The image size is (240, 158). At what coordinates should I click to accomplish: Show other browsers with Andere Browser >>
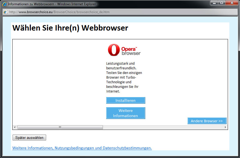click(207, 121)
